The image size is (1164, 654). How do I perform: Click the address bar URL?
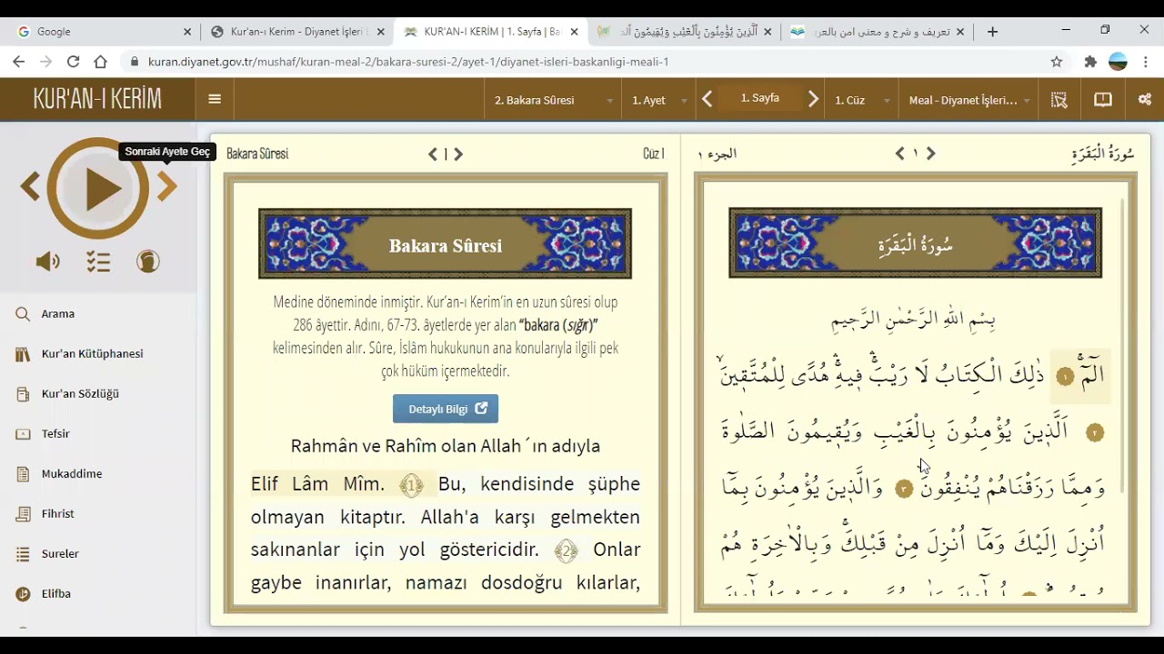pyautogui.click(x=408, y=62)
